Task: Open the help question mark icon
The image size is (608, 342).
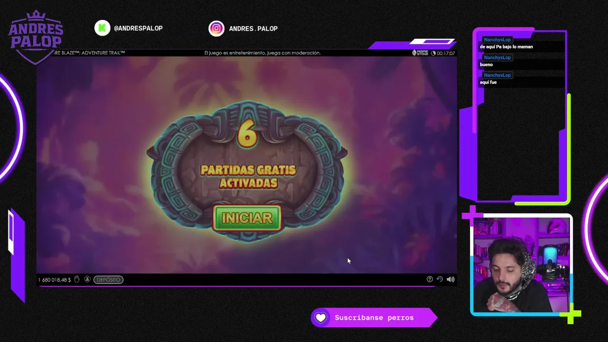Action: 429,279
